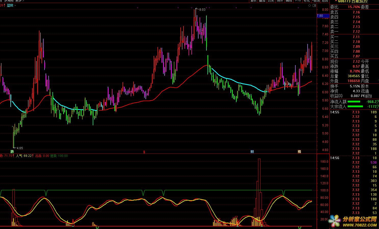Screen dimensions: 379x229
Task: Click 净资 4.33 value
Action: click(356, 91)
